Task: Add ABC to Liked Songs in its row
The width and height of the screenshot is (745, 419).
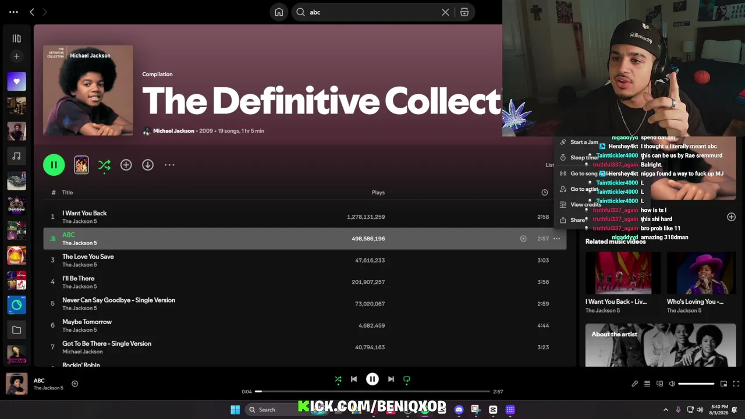Action: tap(523, 239)
